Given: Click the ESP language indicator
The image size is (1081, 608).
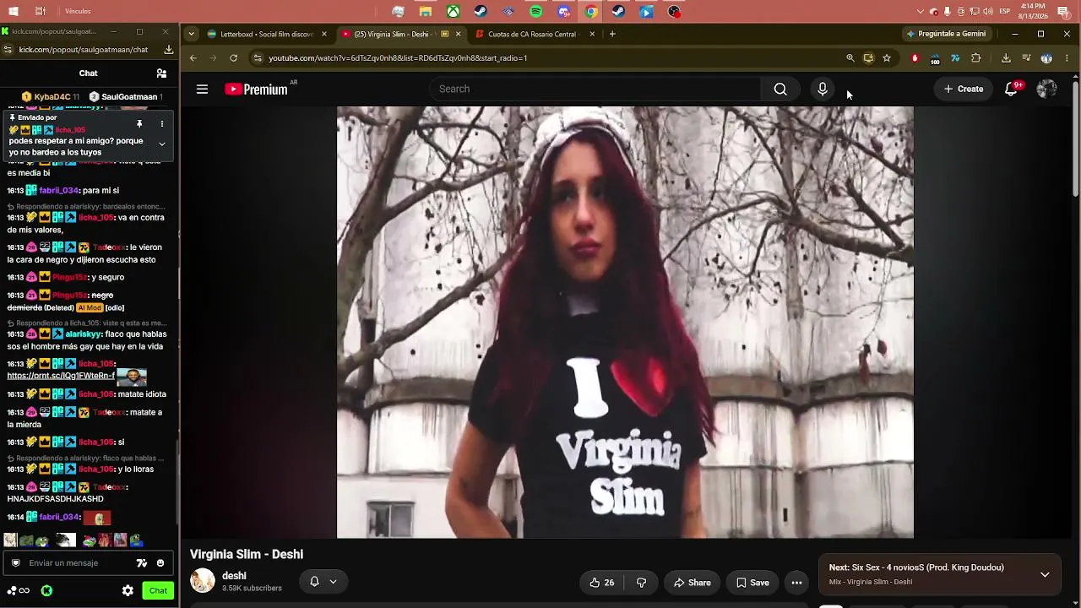Looking at the screenshot, I should 1005,12.
